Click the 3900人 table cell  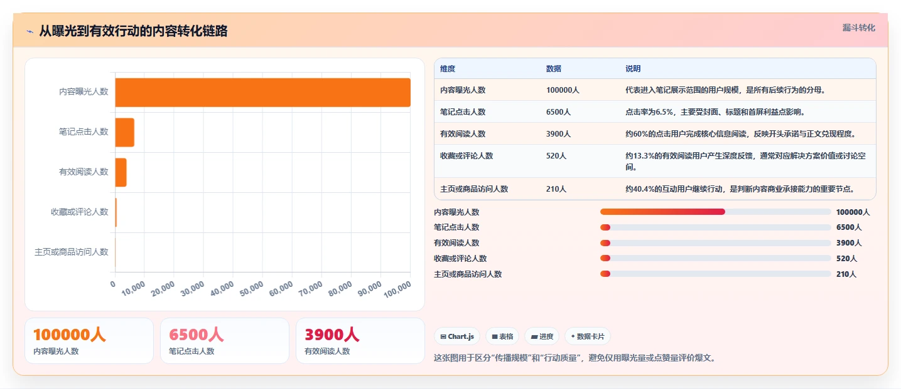[x=580, y=133]
